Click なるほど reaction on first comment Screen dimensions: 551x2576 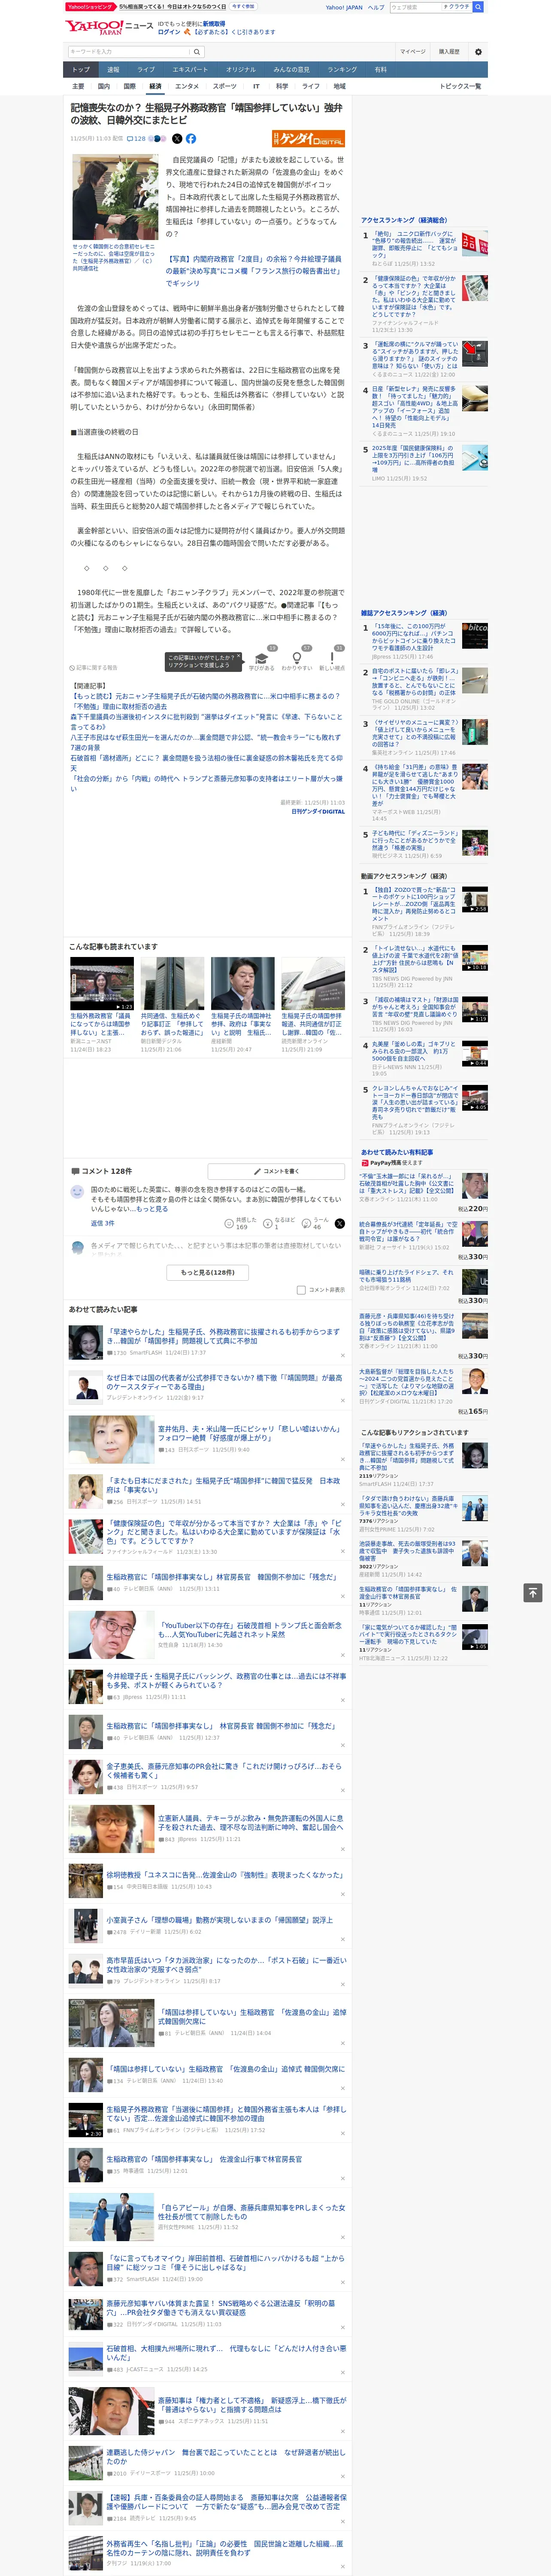tap(280, 1223)
